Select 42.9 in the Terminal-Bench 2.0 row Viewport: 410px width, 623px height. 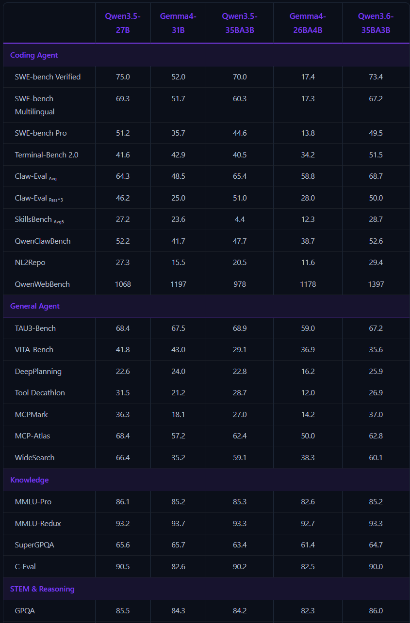[x=178, y=155]
